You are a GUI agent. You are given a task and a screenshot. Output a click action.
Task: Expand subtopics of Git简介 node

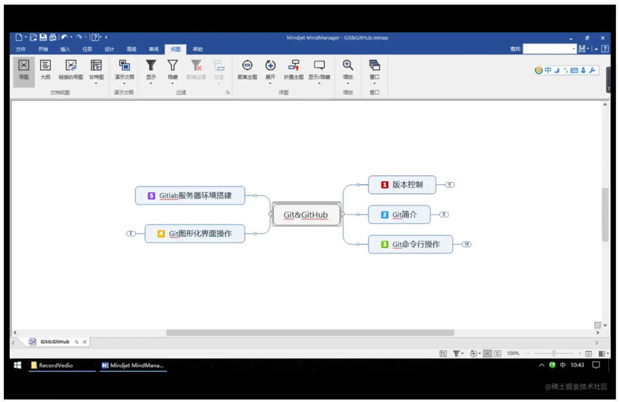pos(444,215)
